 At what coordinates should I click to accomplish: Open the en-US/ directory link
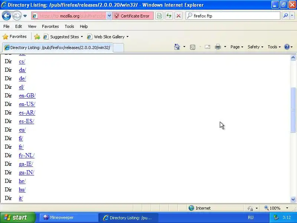[27, 104]
